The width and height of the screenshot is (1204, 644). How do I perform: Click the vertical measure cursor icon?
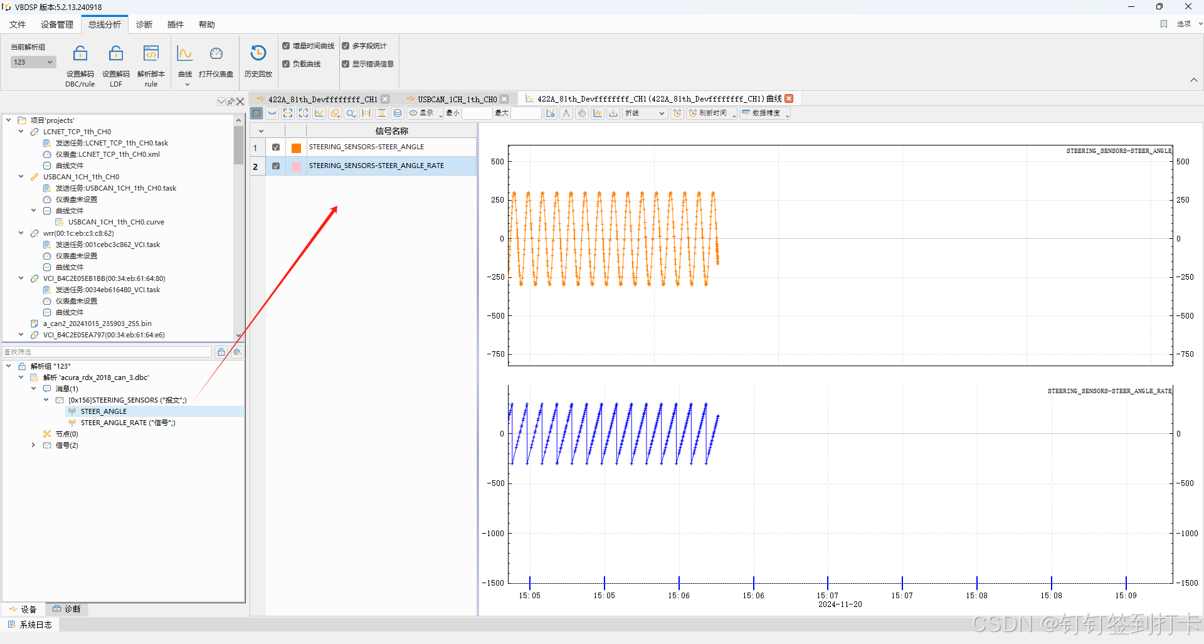coord(381,113)
